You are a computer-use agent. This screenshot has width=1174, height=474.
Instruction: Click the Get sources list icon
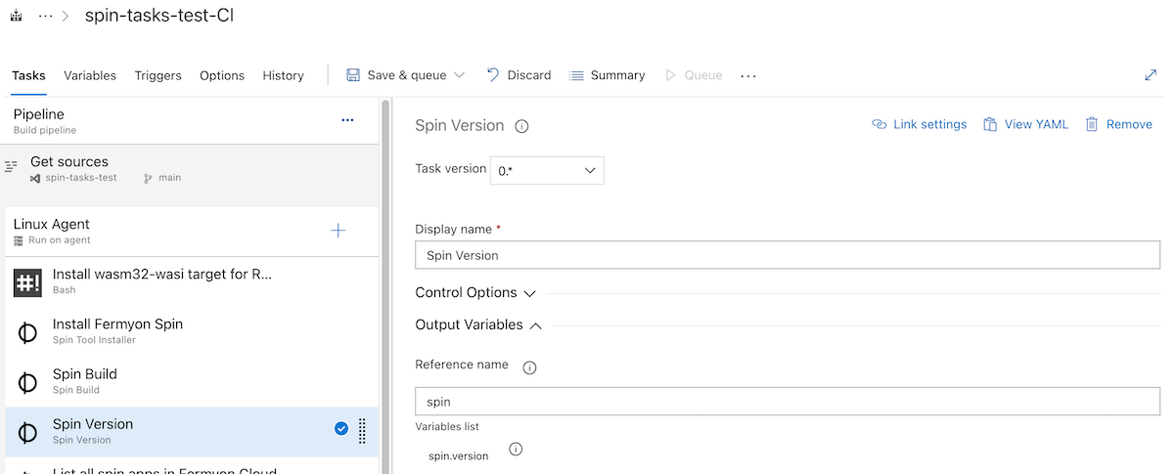click(x=12, y=167)
